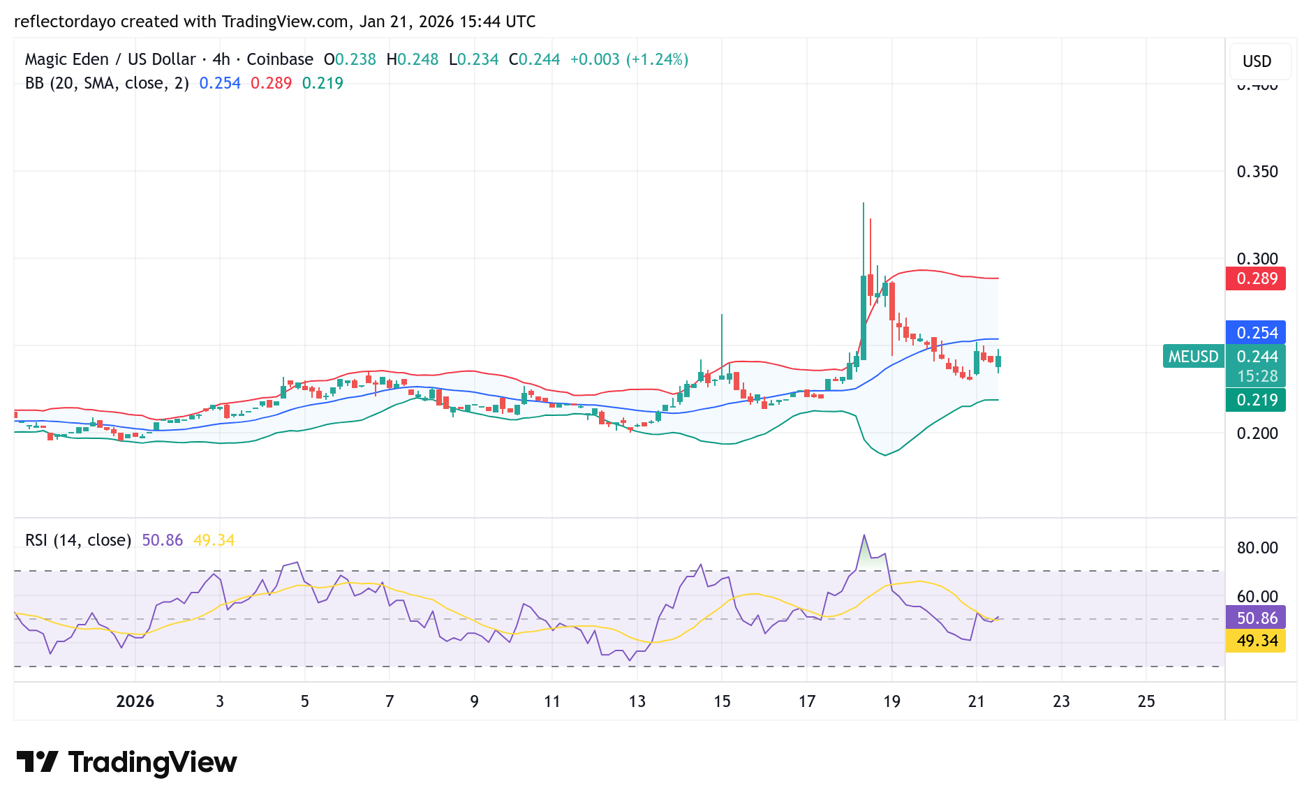1311x804 pixels.
Task: Click date 15 on the time axis
Action: tap(722, 701)
